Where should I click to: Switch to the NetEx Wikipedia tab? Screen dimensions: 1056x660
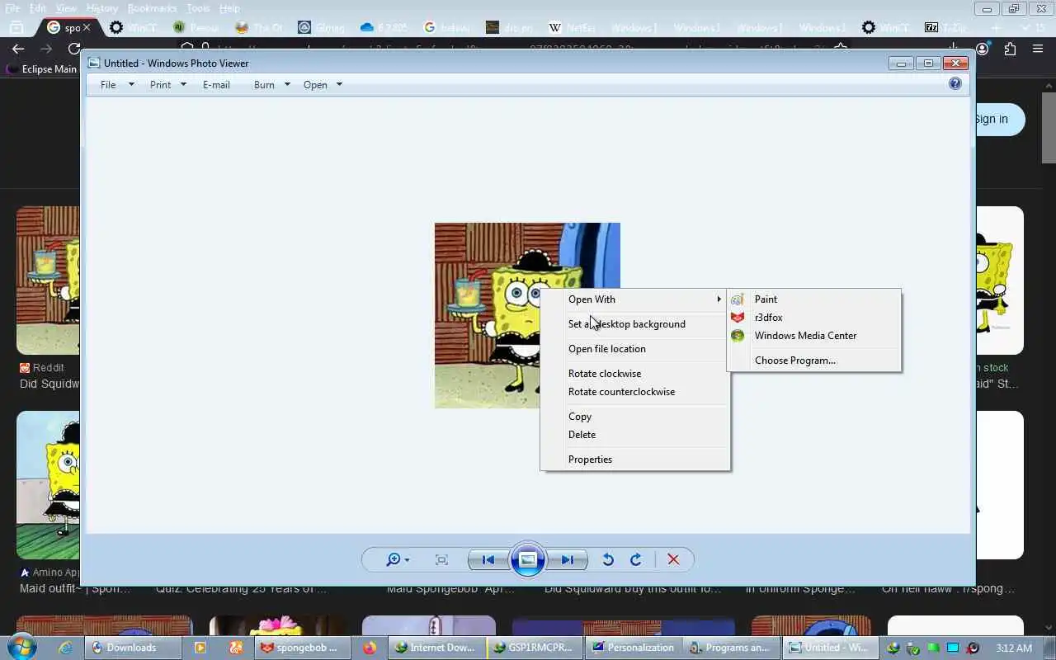tap(572, 27)
